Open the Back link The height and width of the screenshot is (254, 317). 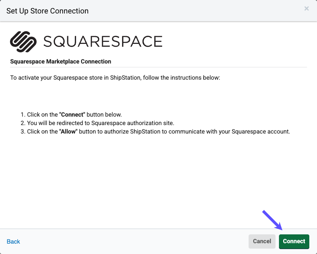pos(13,241)
